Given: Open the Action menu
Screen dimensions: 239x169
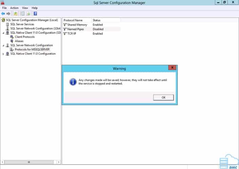Looking at the screenshot, I should point(14,8).
